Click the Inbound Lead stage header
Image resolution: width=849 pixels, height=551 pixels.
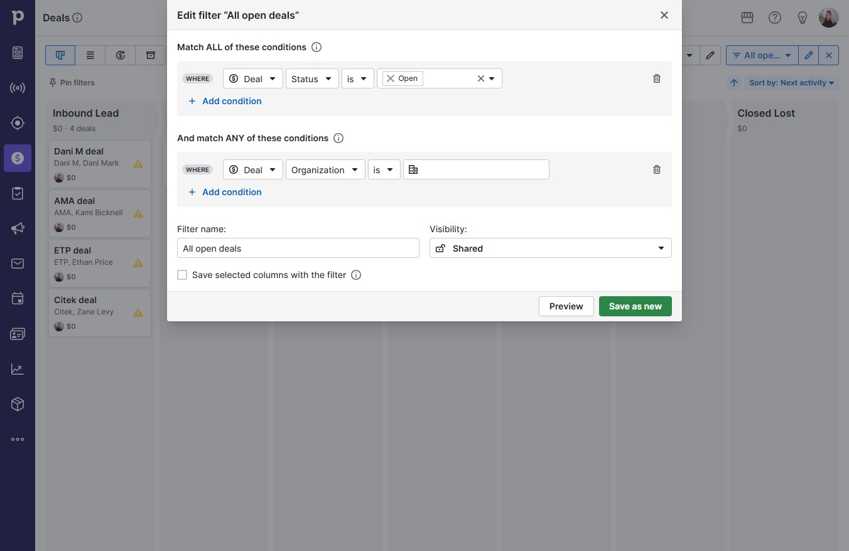(x=86, y=114)
